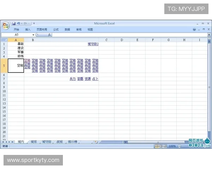Switch to the 城守府 sheet tab
212x169 pixels.
click(x=47, y=142)
